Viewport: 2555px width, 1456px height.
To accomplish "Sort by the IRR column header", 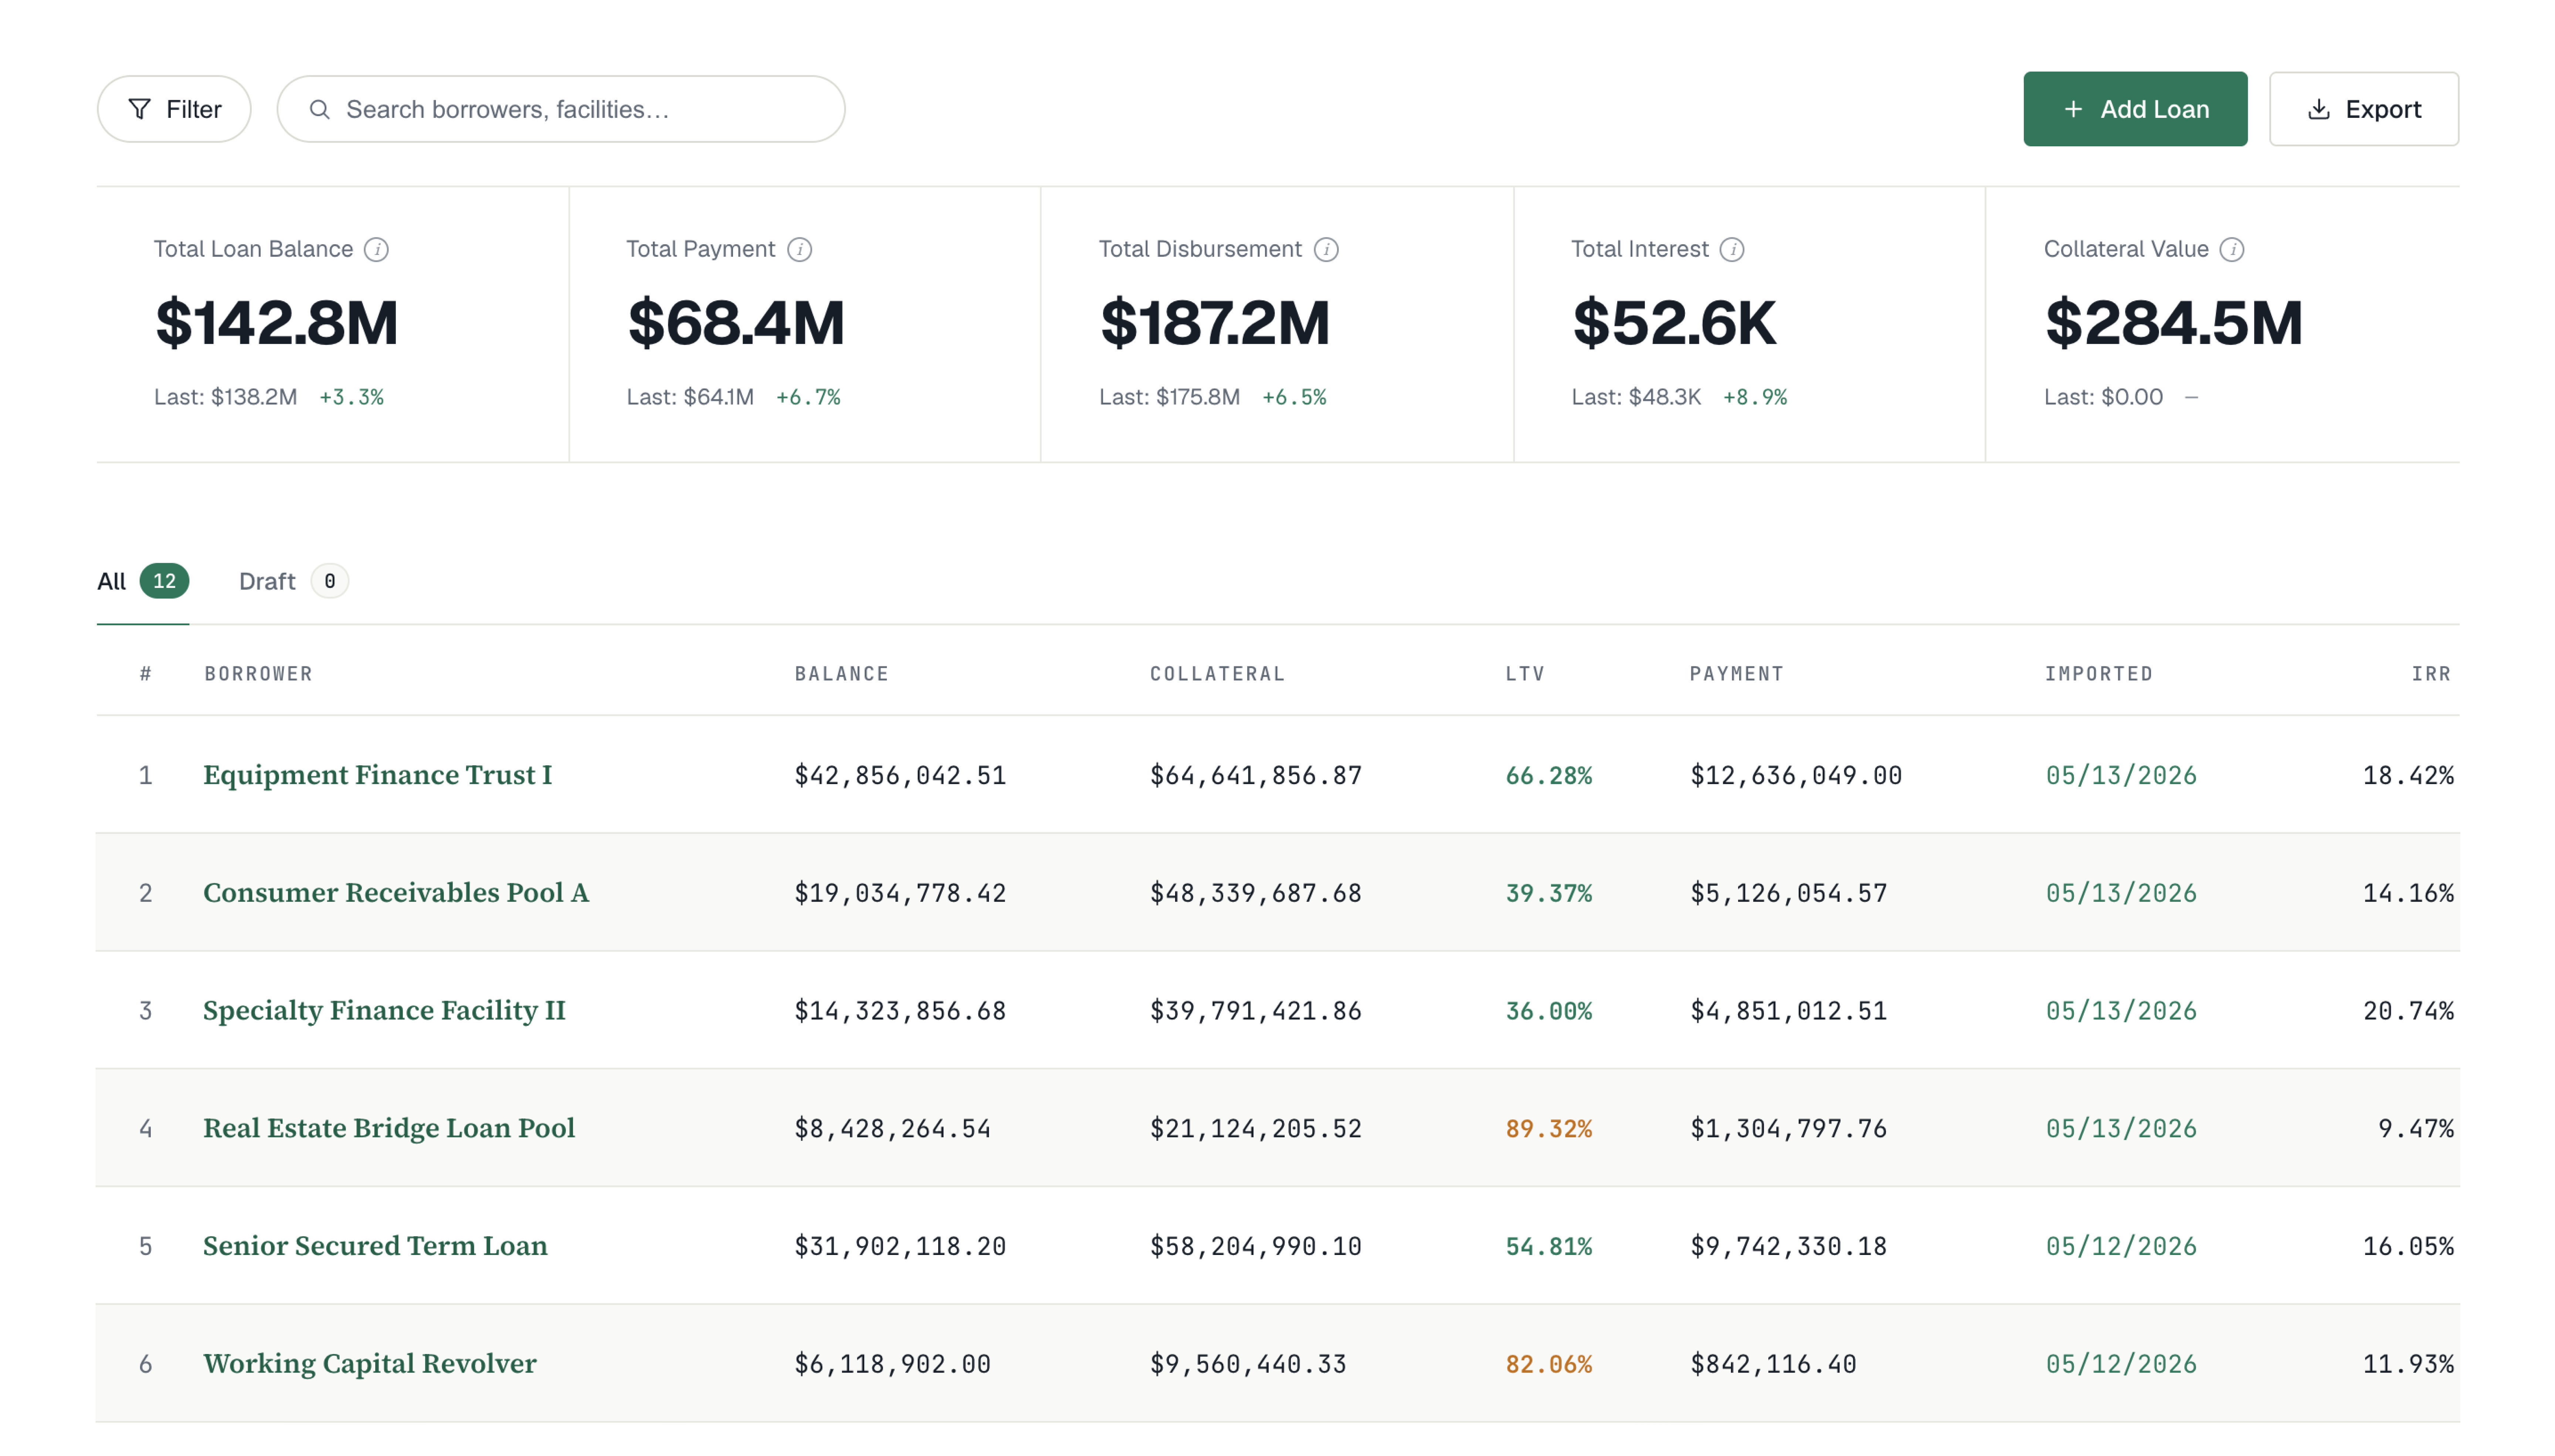I will point(2432,674).
